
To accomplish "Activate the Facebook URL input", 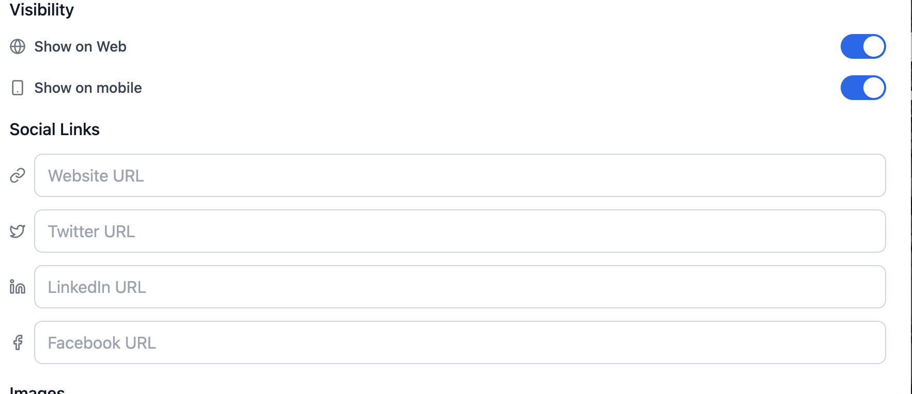I will click(460, 342).
